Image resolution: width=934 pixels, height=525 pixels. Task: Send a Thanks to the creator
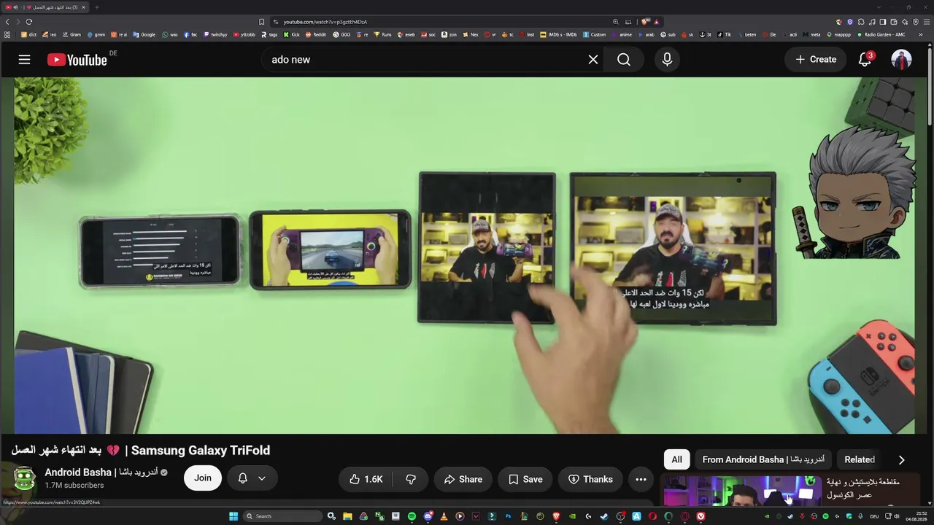coord(590,479)
